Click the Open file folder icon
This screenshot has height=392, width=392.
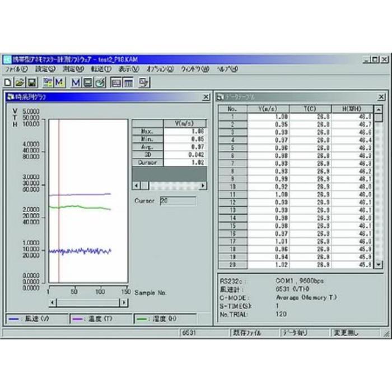point(19,83)
